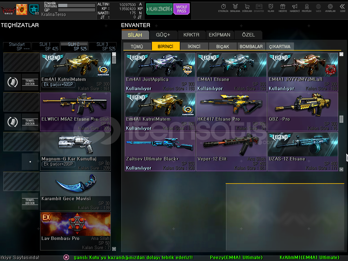348x261 pixels.
Task: Click equipped Em4A1 KatreiMatem weapon card
Action: click(75, 72)
